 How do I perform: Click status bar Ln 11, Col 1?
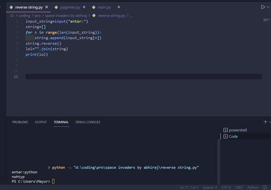pyautogui.click(x=189, y=187)
